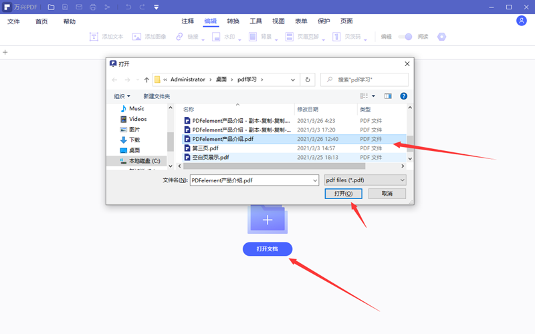
Task: Open the file type filter dropdown
Action: tap(364, 180)
